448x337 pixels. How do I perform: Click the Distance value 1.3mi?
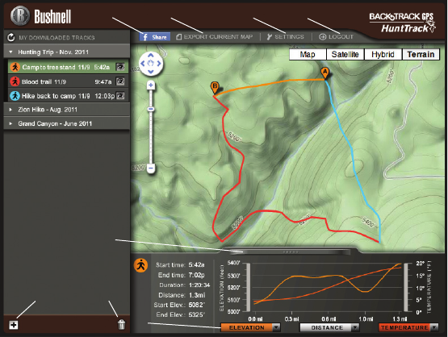(197, 295)
